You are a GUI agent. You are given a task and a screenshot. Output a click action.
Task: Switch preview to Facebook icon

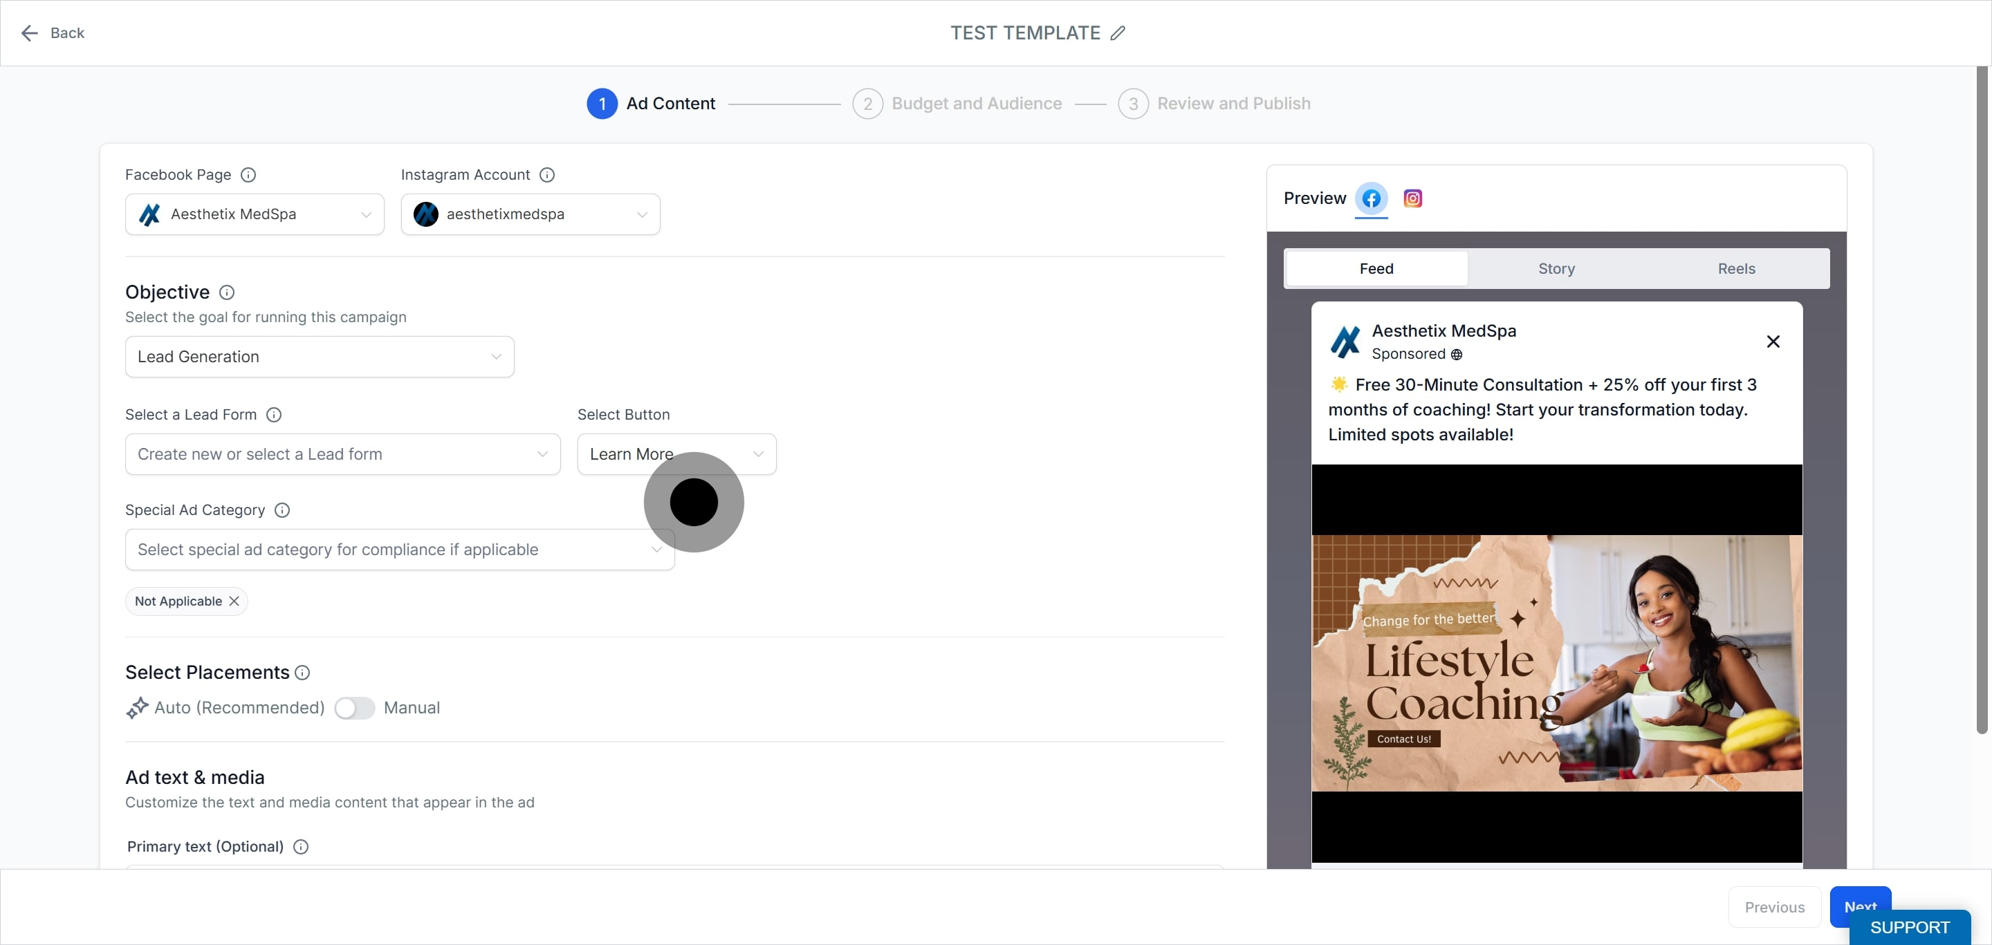pyautogui.click(x=1371, y=198)
